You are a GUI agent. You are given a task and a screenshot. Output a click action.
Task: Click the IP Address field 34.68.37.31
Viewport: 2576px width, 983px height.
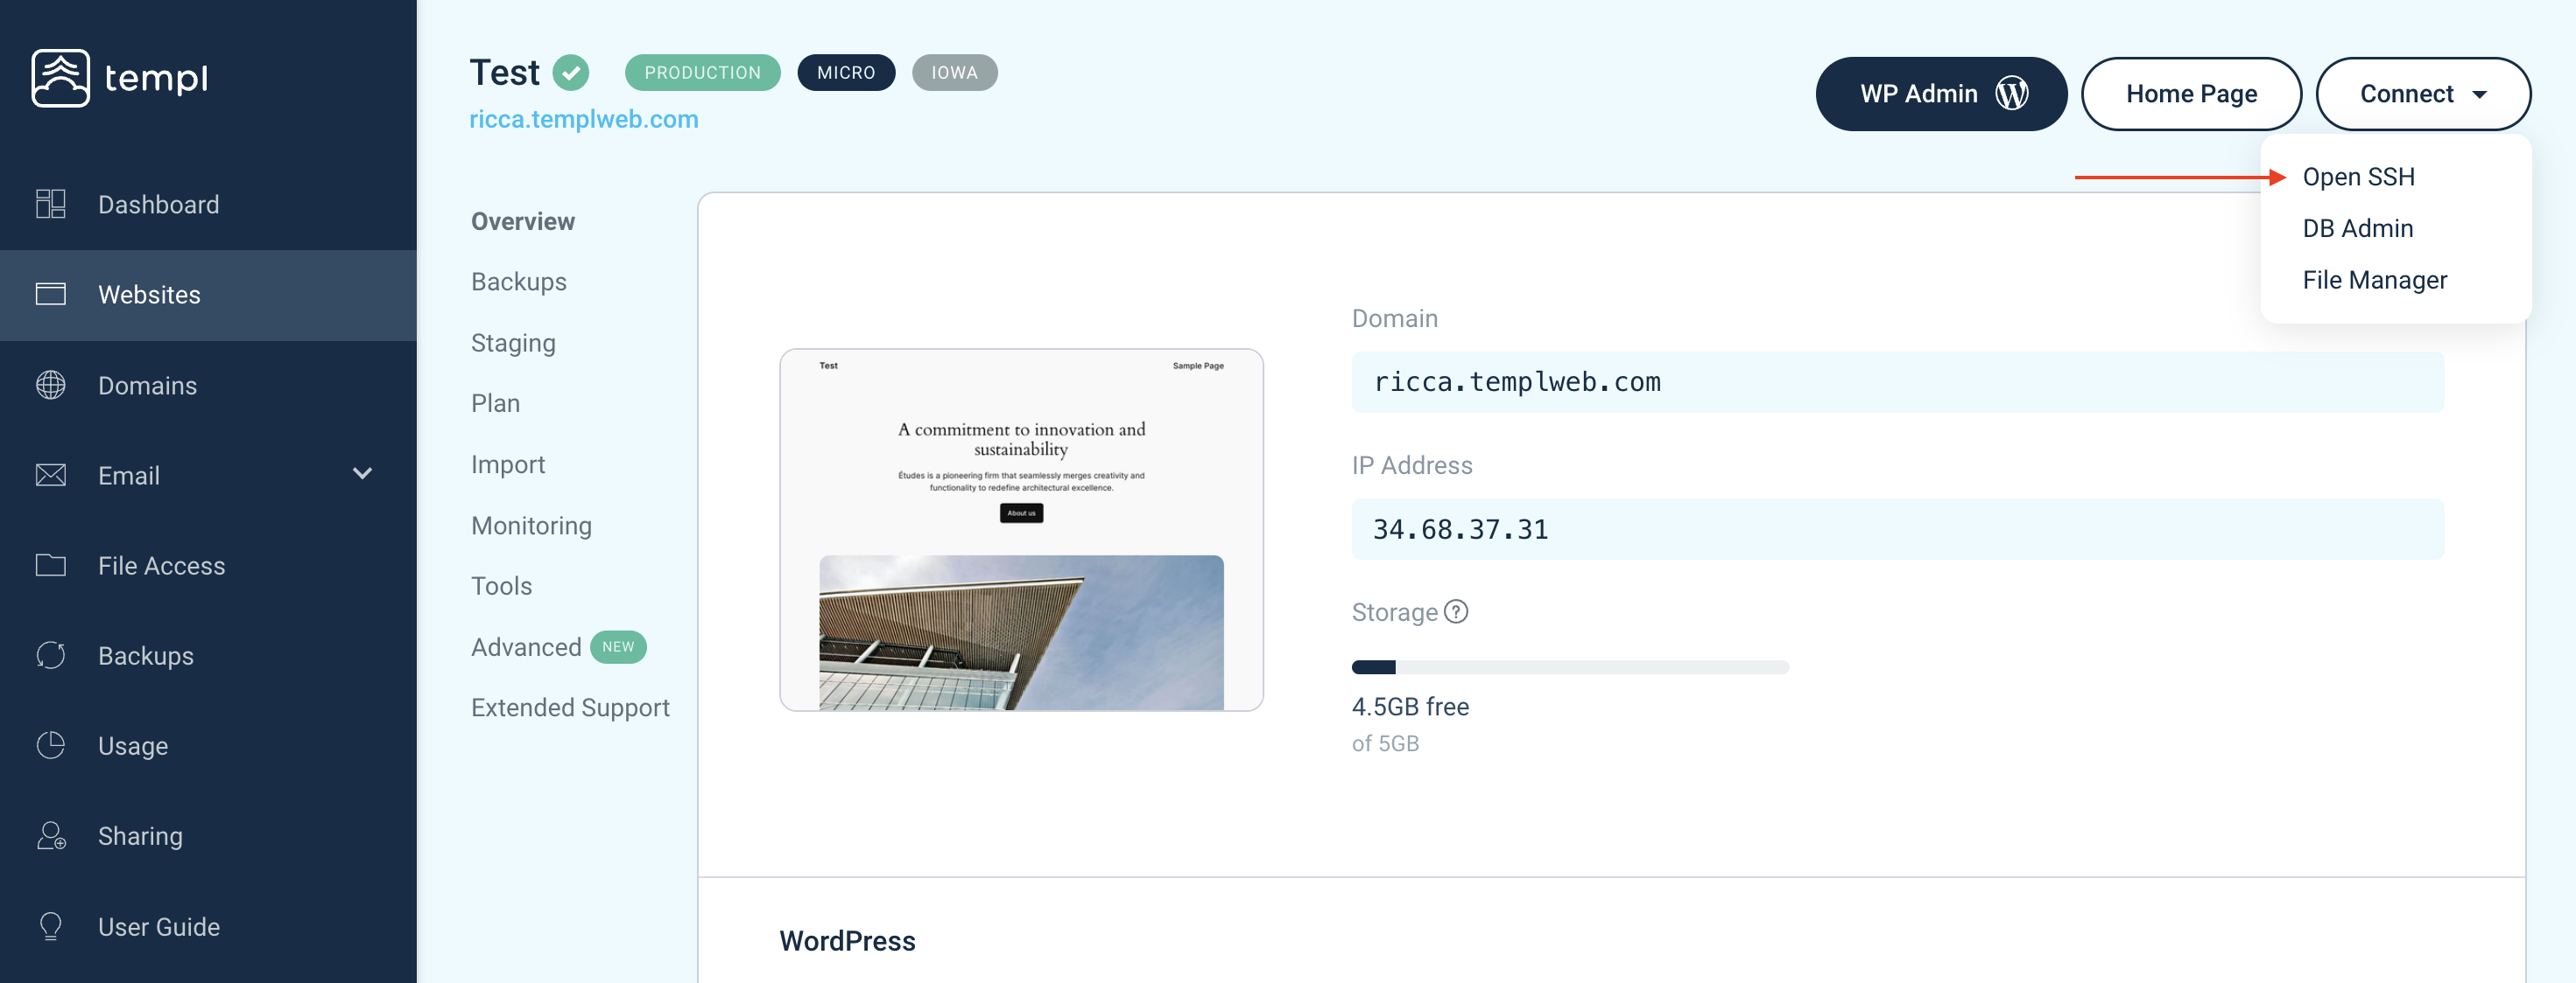1897,529
